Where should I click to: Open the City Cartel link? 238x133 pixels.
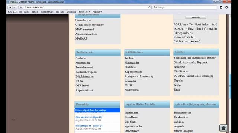coord(131,122)
